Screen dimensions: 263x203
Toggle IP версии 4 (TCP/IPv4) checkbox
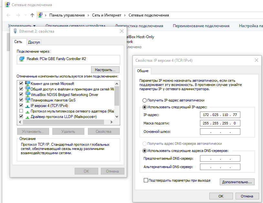21,105
